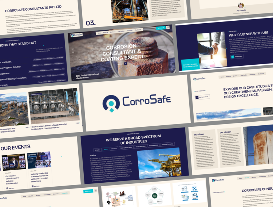Open the grid menu icon in the bottom-left page header

(x=96, y=191)
